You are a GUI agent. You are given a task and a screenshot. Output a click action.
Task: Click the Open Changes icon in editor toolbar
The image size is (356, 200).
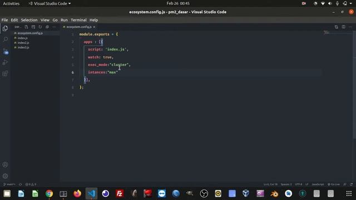coord(336,27)
